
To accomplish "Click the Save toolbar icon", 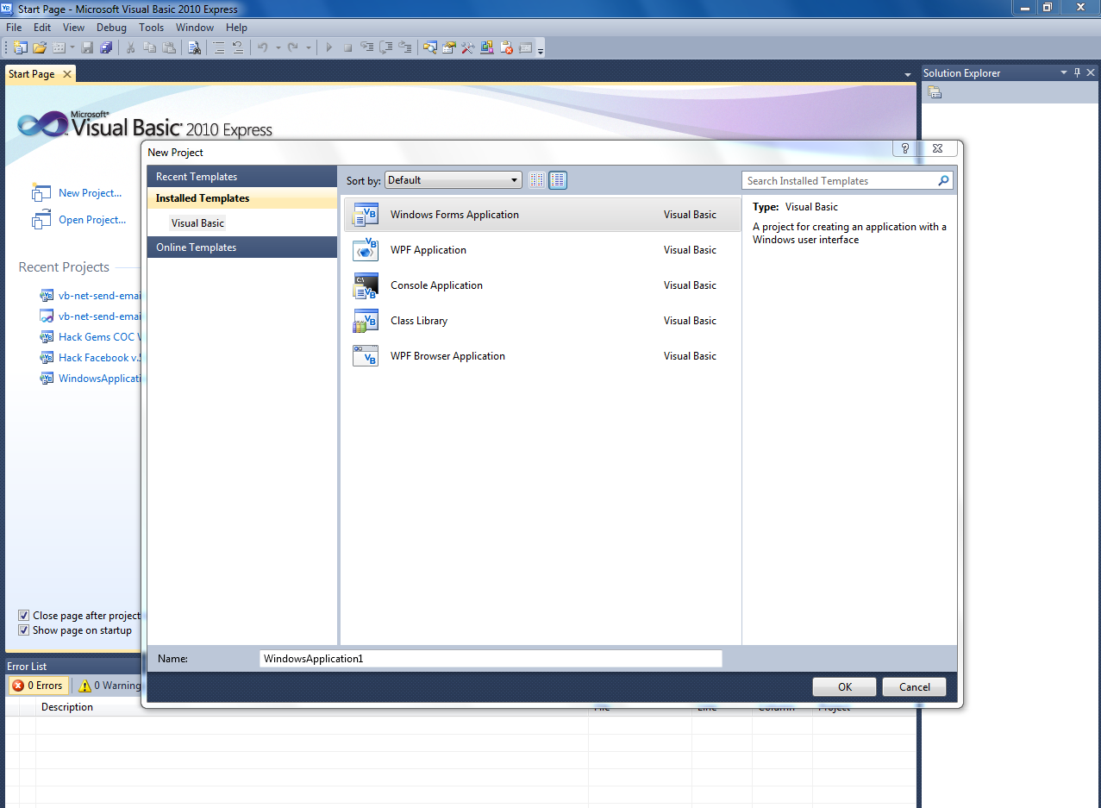I will click(x=87, y=47).
